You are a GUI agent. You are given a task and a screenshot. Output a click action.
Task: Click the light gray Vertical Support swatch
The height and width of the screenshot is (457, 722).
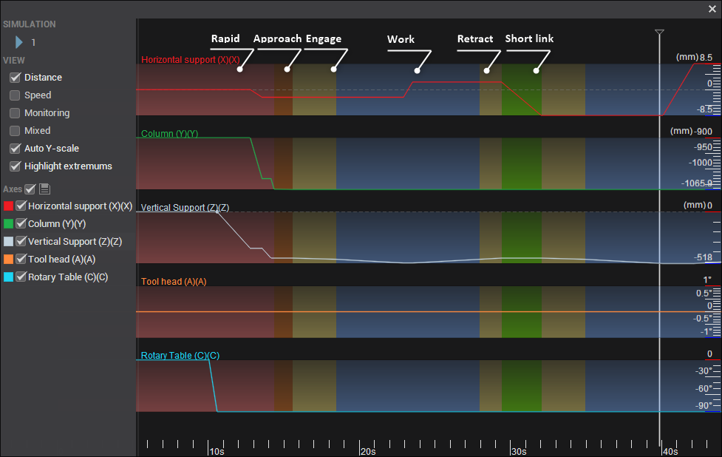pos(9,242)
